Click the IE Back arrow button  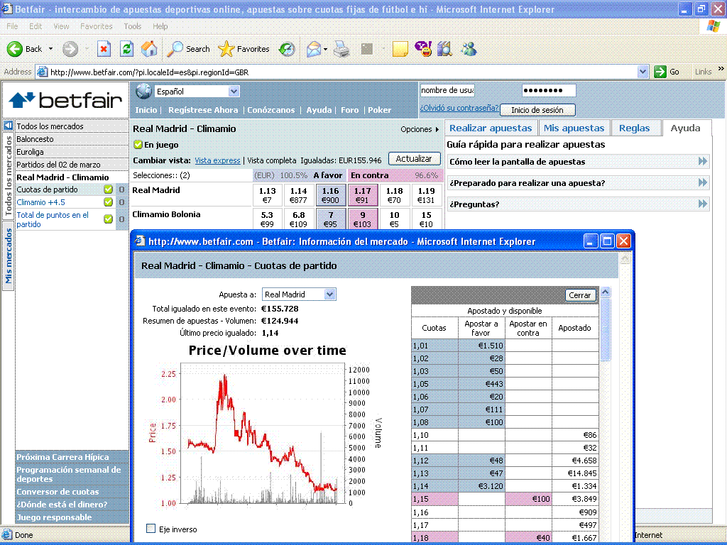pos(15,49)
